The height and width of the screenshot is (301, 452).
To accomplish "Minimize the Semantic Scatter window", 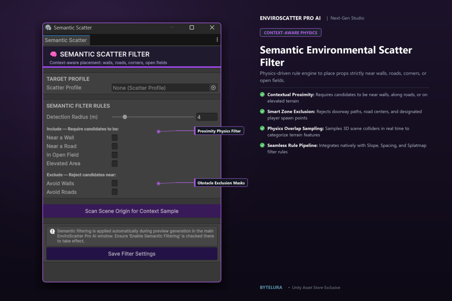I will 171,27.
